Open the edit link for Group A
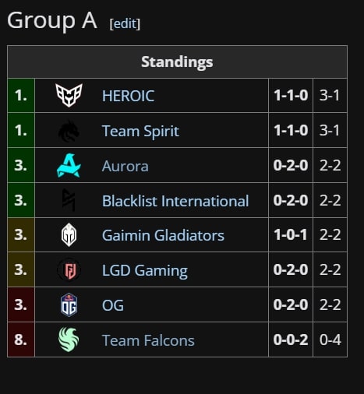364x394 pixels. (x=125, y=24)
